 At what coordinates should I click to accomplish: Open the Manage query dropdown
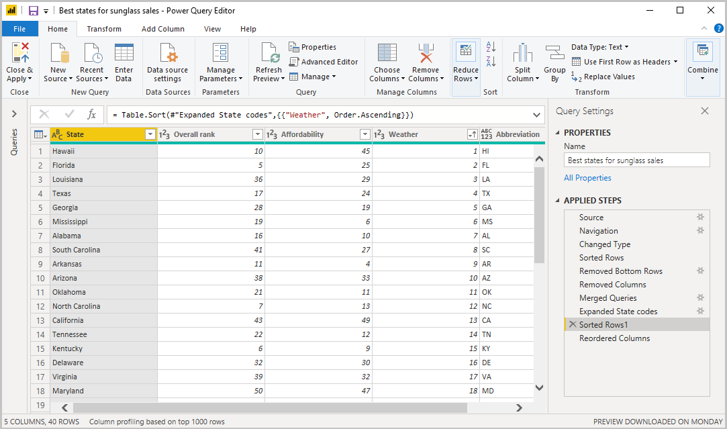313,77
